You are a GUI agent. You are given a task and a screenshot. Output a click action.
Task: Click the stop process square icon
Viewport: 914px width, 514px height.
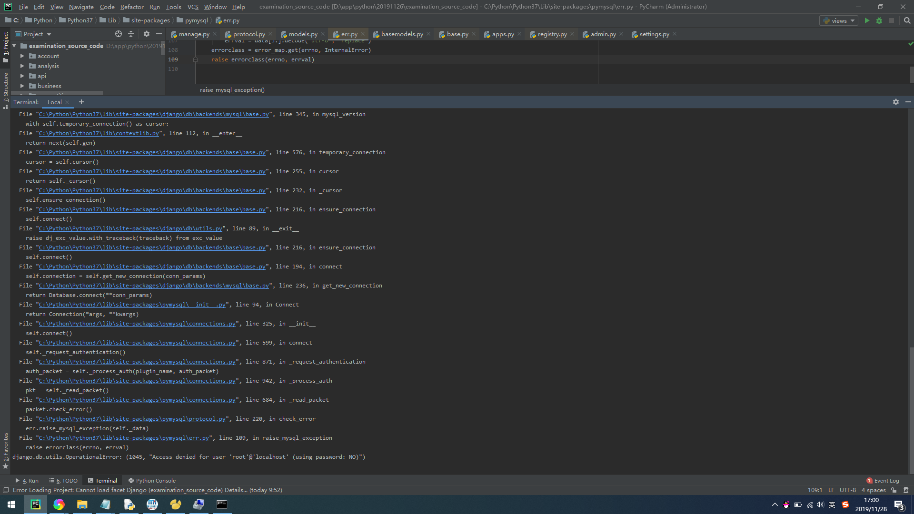(x=892, y=20)
